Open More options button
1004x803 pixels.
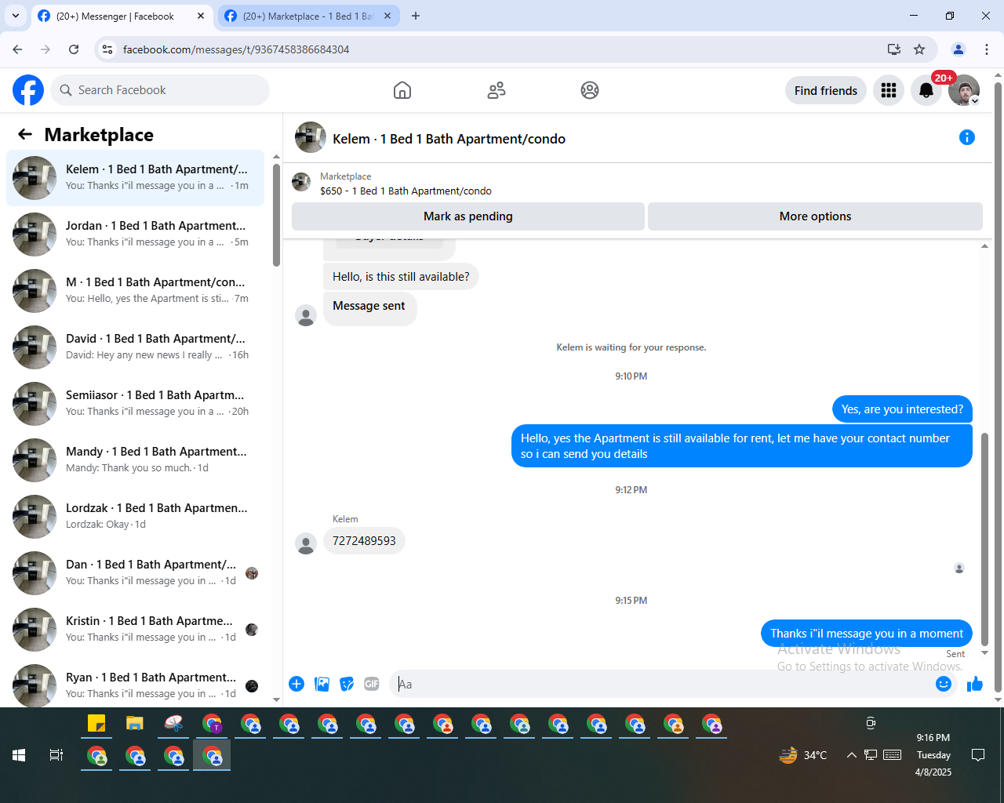(x=815, y=216)
